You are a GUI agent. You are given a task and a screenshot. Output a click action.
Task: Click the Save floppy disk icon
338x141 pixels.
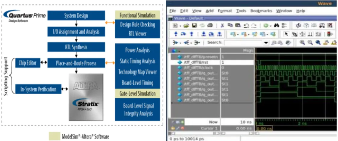click(x=194, y=26)
